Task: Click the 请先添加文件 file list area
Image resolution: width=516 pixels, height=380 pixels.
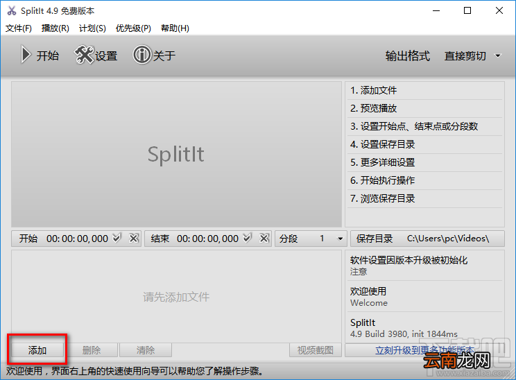Action: 176,296
